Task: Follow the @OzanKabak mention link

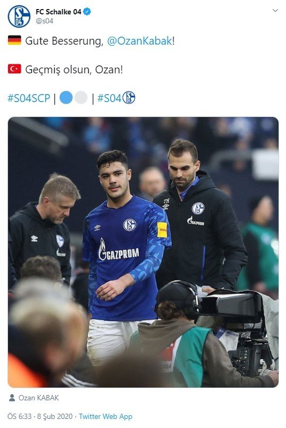Action: tap(139, 41)
